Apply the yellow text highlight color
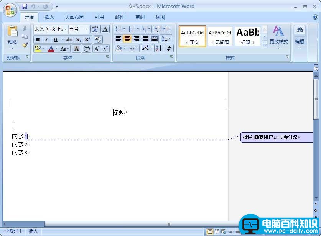 pyautogui.click(x=38, y=49)
